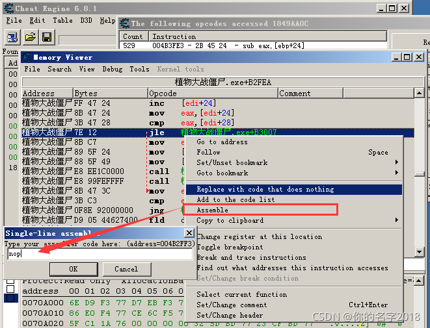The width and height of the screenshot is (430, 328).
Task: Select the mov eax,[edi+24] instruction row
Action: (218, 113)
